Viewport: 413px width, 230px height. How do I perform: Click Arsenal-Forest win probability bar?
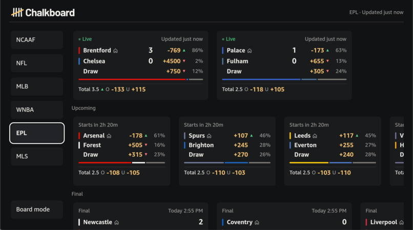click(121, 163)
